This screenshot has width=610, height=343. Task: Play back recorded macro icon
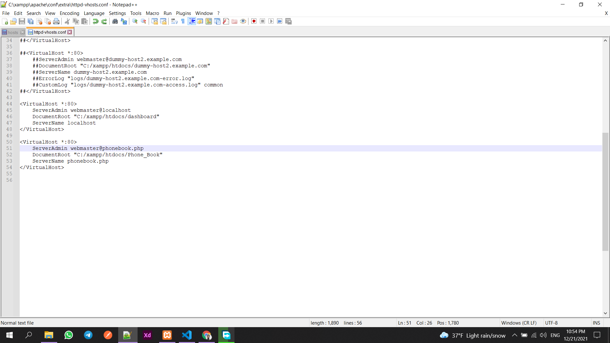[271, 21]
